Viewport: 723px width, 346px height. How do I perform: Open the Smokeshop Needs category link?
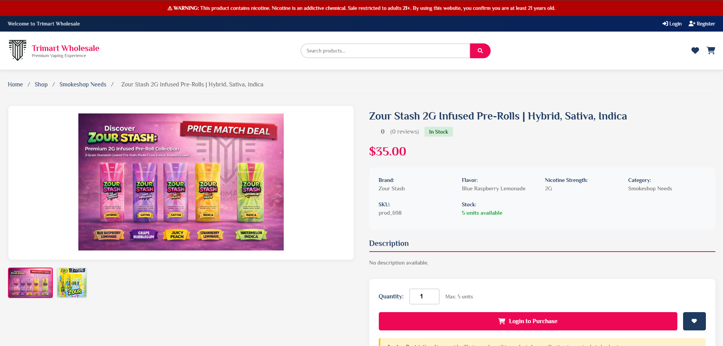click(x=83, y=84)
